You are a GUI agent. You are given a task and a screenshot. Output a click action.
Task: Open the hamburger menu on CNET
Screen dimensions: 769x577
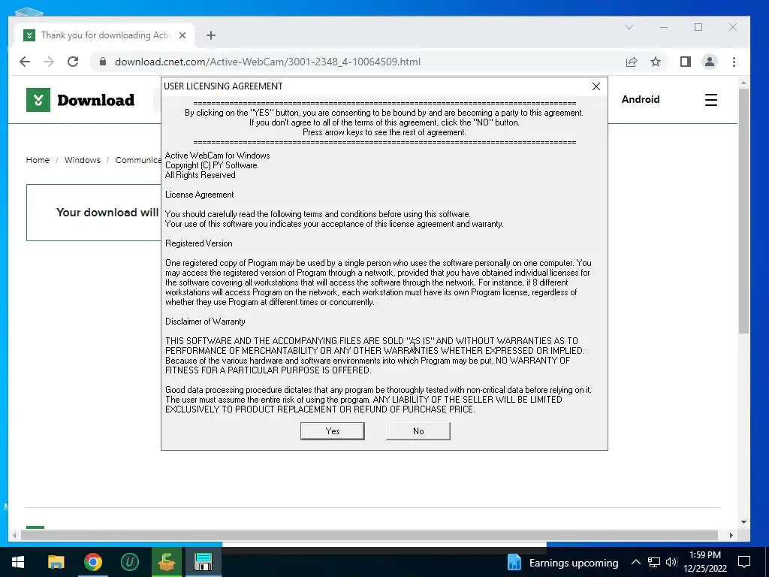pos(710,100)
